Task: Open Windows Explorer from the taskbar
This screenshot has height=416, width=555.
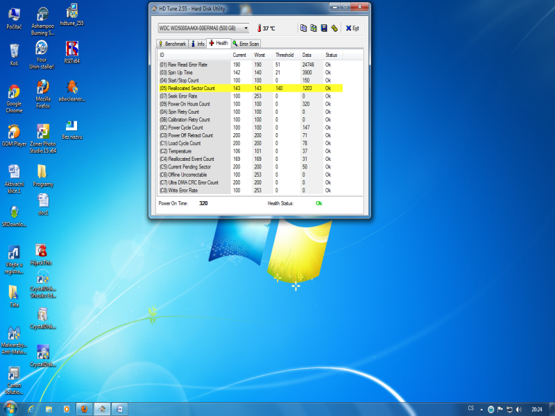Action: (49, 409)
